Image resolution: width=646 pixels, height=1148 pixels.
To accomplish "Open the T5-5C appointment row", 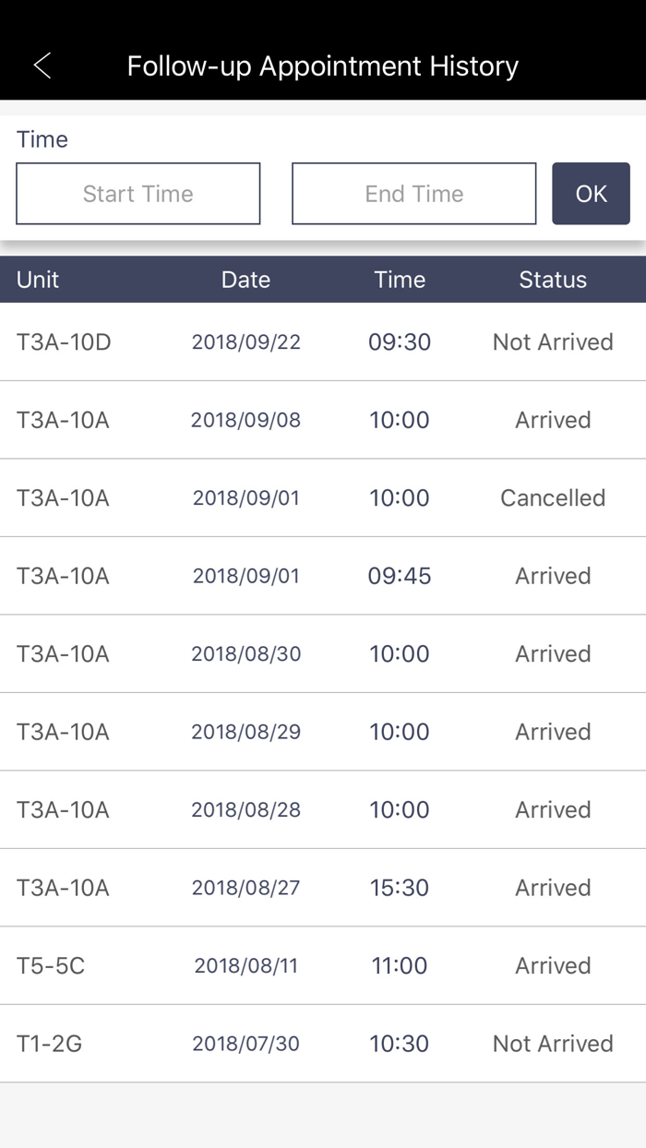I will [x=51, y=966].
